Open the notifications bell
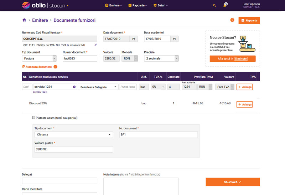Image resolution: width=285 pixels, height=195 pixels. pyautogui.click(x=225, y=5)
